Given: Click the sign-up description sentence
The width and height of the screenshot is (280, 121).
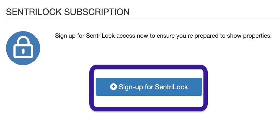Looking at the screenshot, I should coord(163,36).
